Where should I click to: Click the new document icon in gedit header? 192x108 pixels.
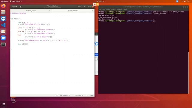pyautogui.click(x=21, y=7)
